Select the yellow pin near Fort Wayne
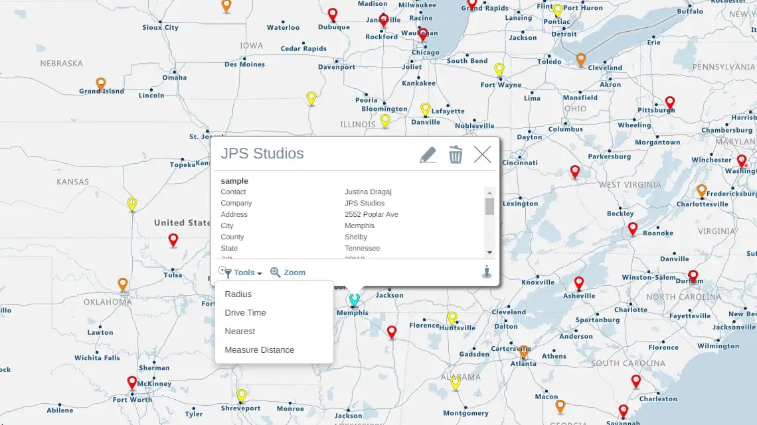Image resolution: width=757 pixels, height=425 pixels. point(499,70)
